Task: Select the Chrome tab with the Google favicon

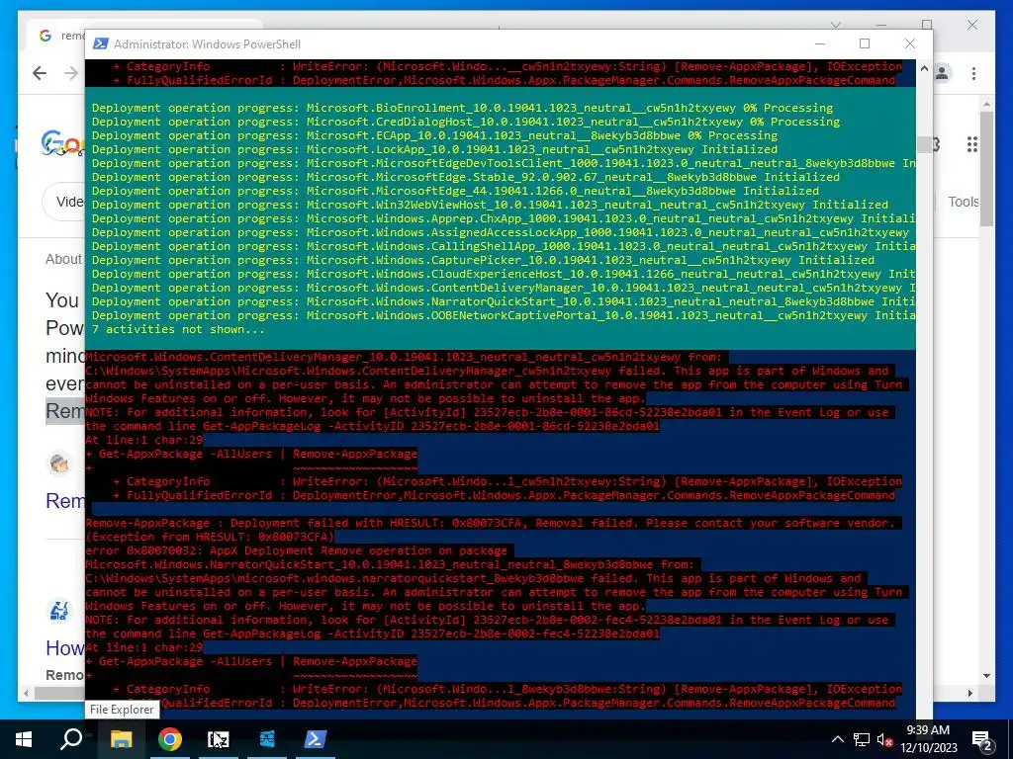Action: tap(56, 36)
